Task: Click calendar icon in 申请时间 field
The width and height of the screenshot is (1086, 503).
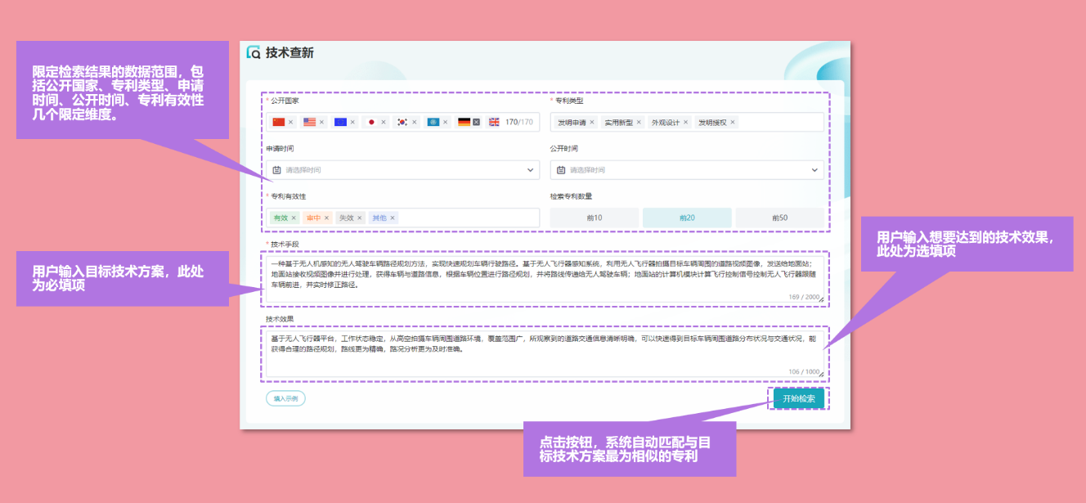Action: pos(276,170)
